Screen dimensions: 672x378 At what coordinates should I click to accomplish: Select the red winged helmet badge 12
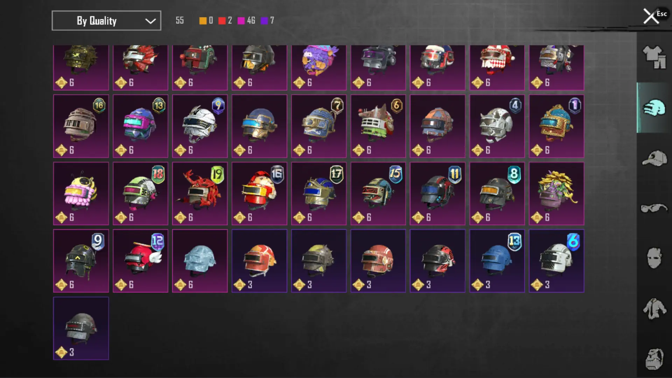140,261
